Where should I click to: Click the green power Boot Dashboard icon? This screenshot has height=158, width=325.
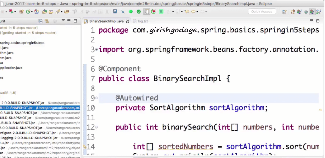(139, 12)
